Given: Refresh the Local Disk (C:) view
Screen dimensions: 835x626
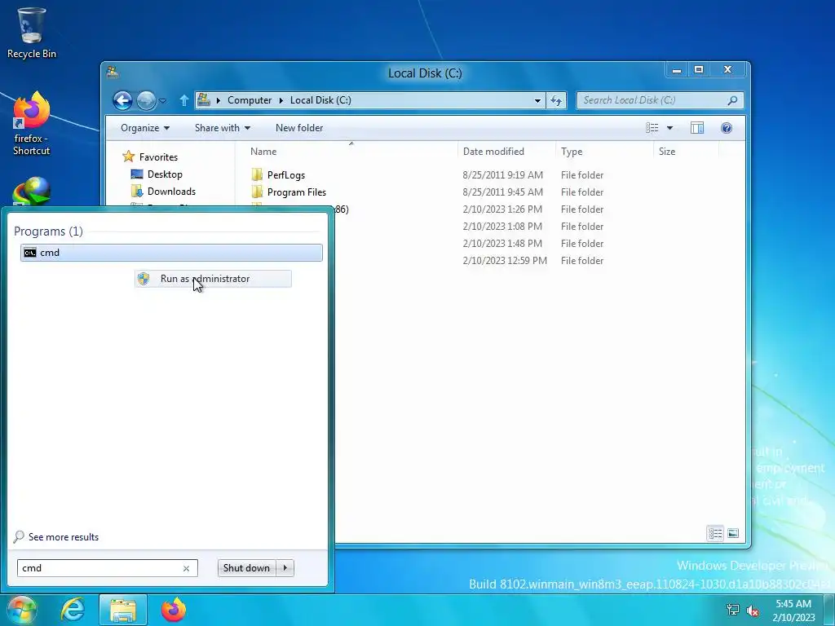Looking at the screenshot, I should coord(556,100).
